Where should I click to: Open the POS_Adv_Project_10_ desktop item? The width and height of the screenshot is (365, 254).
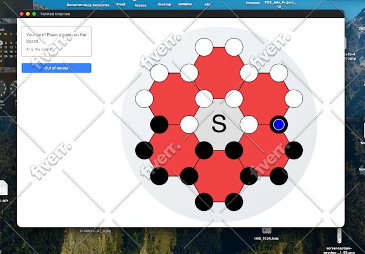point(280,4)
